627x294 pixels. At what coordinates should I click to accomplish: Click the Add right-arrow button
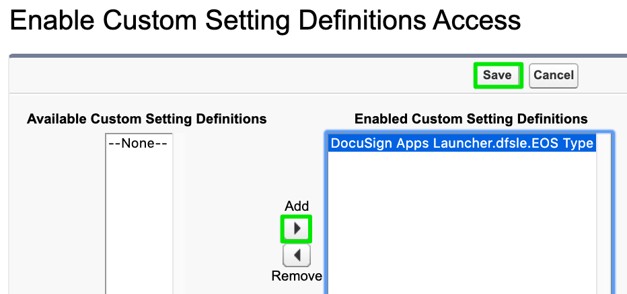[x=296, y=229]
